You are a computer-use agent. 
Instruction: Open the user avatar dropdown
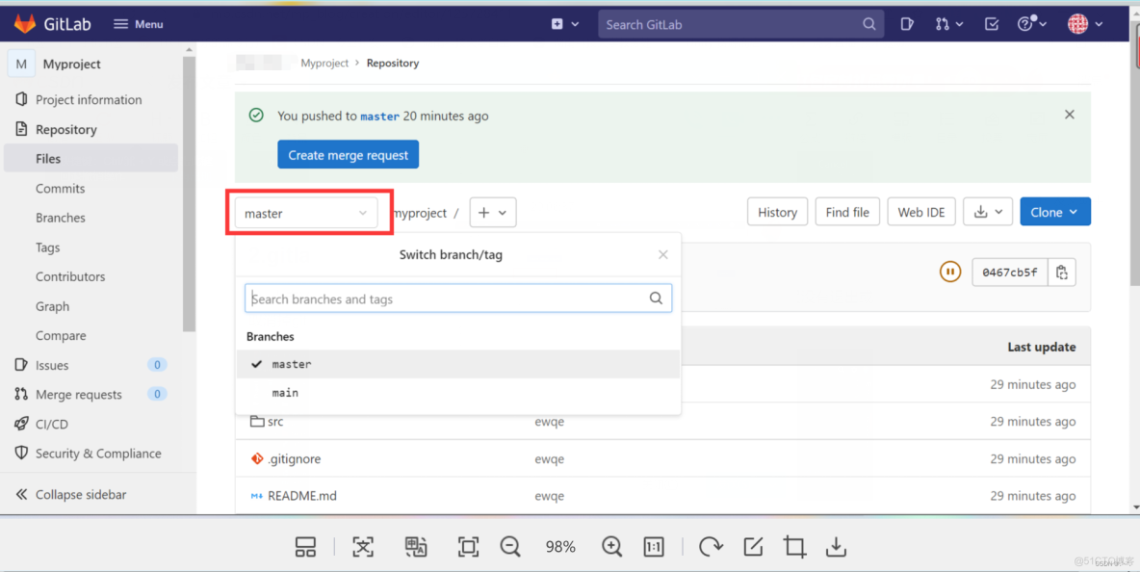[1085, 24]
